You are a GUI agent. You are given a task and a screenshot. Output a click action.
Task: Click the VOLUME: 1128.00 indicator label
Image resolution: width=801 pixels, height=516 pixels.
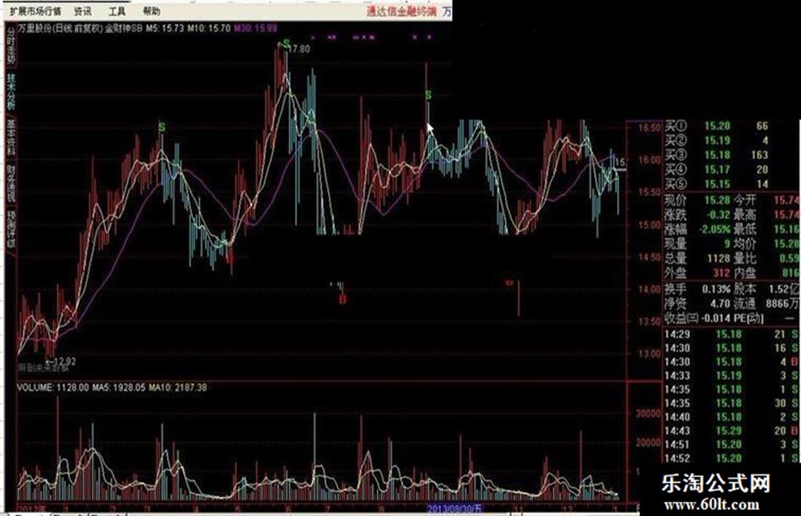coord(53,388)
